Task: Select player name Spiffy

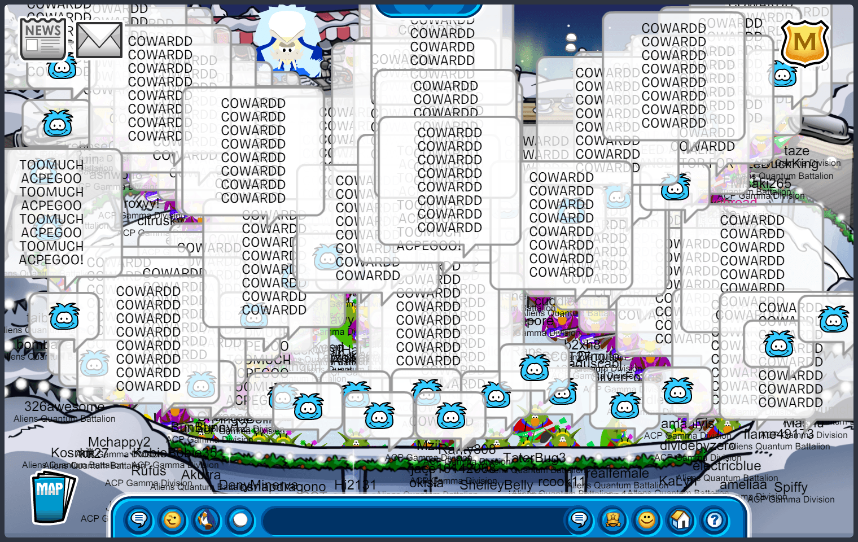Action: (791, 487)
